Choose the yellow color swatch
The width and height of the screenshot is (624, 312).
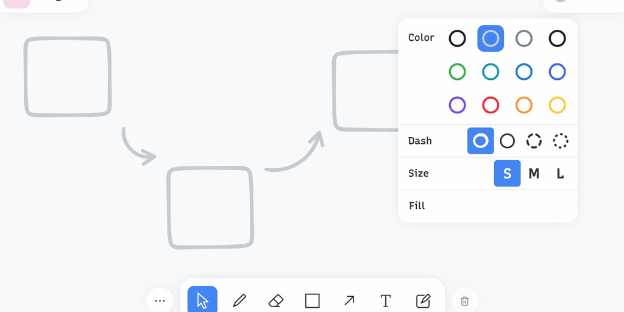point(557,105)
